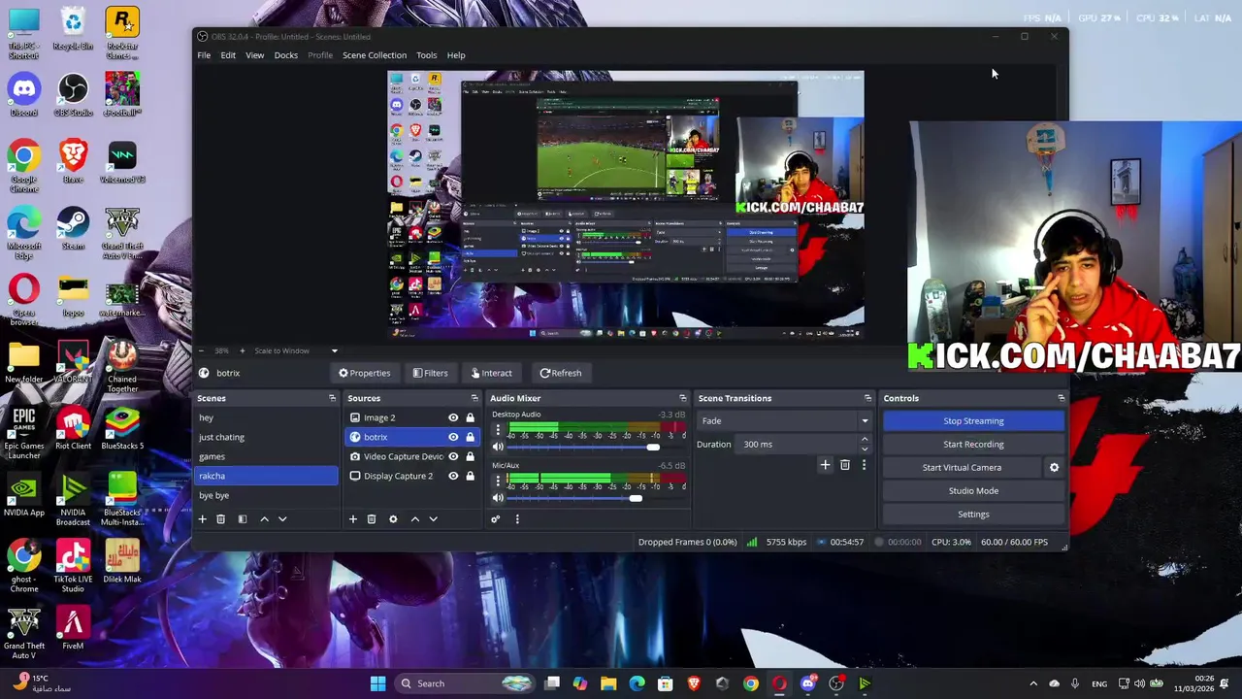Add a new scene with plus icon
The height and width of the screenshot is (699, 1242).
[x=203, y=519]
